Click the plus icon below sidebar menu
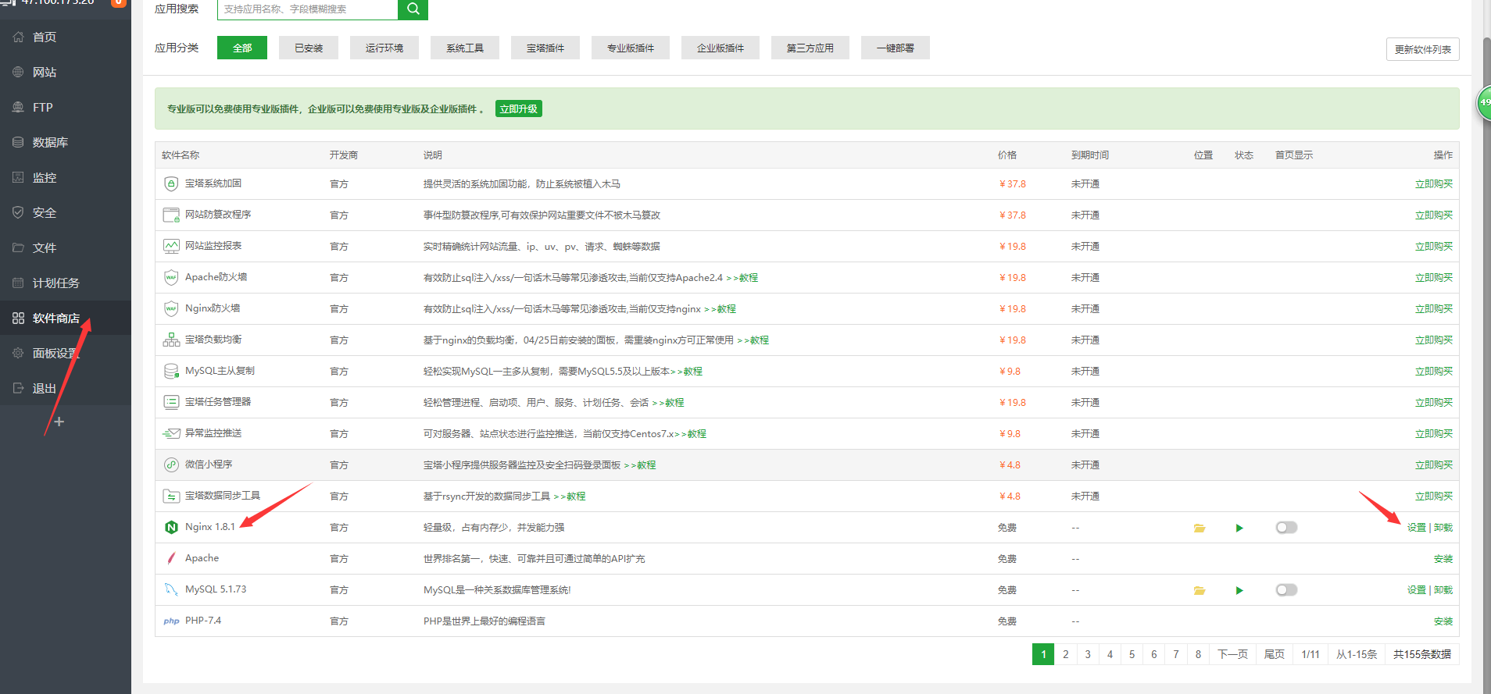 click(59, 422)
